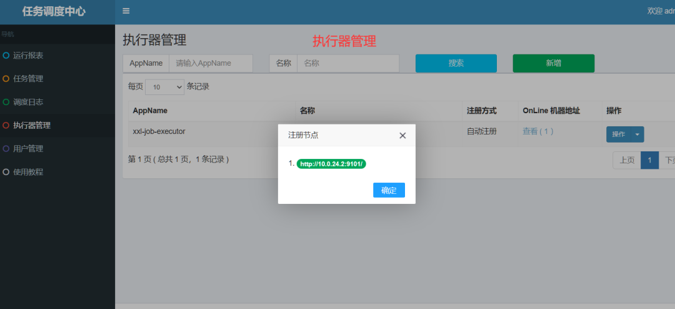Click the 注册节点 dialog title
Image resolution: width=675 pixels, height=309 pixels.
pyautogui.click(x=303, y=135)
